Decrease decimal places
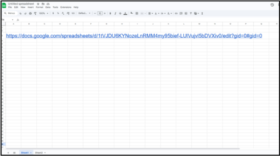This screenshot has height=156, width=280. 63,13
